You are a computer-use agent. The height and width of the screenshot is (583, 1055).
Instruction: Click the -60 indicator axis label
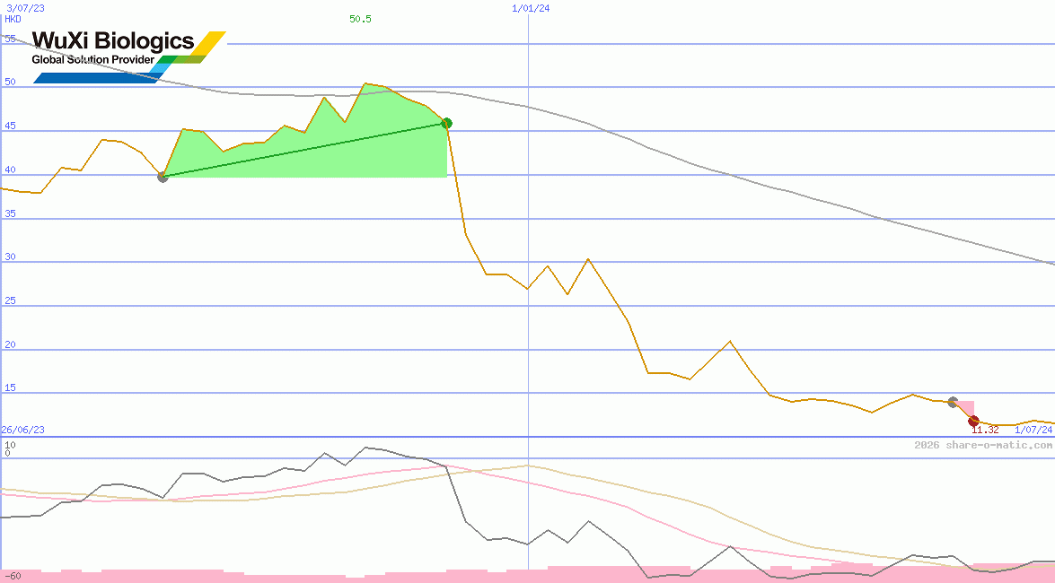click(12, 577)
